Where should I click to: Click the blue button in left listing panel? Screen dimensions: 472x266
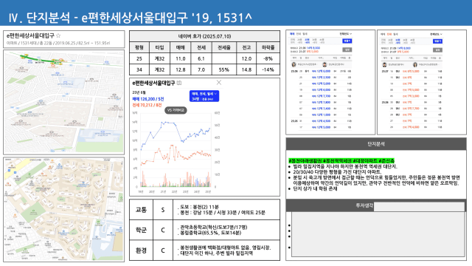coord(347,41)
